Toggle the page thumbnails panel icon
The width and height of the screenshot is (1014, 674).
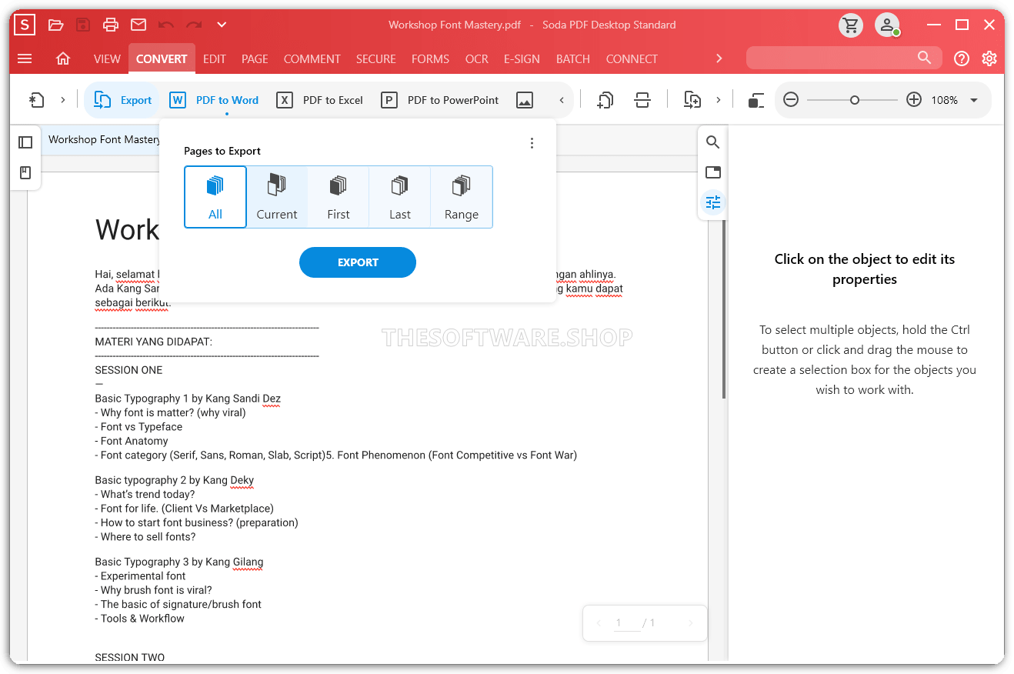click(x=25, y=142)
